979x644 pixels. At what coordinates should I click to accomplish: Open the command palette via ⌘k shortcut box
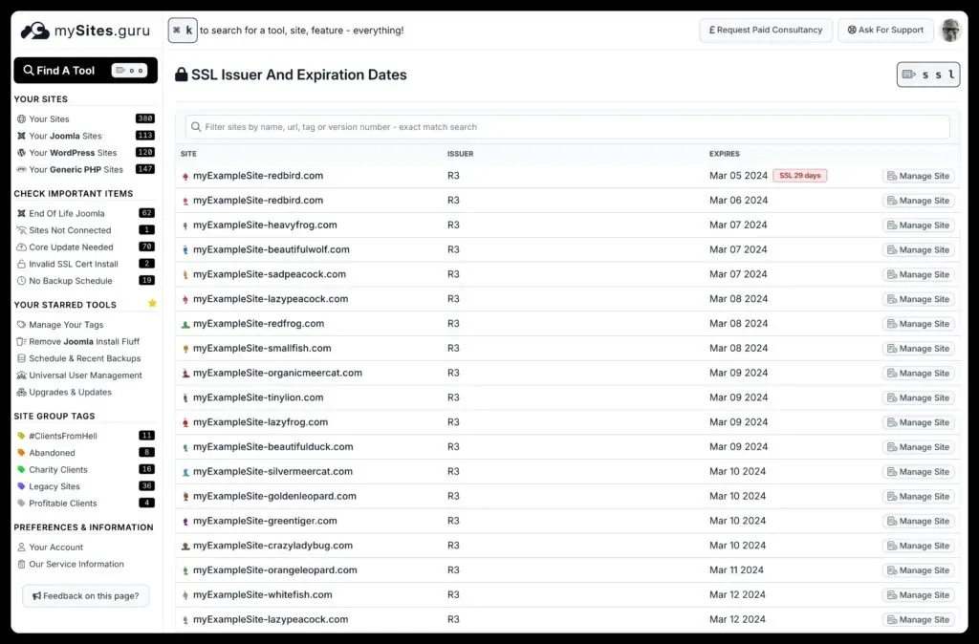pos(182,30)
